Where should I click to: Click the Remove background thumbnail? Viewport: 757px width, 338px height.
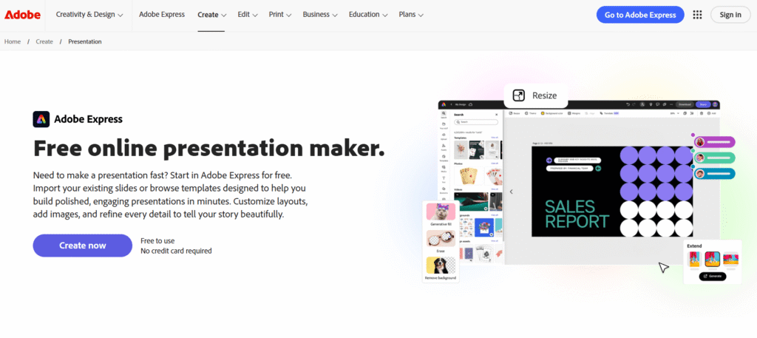pyautogui.click(x=441, y=266)
